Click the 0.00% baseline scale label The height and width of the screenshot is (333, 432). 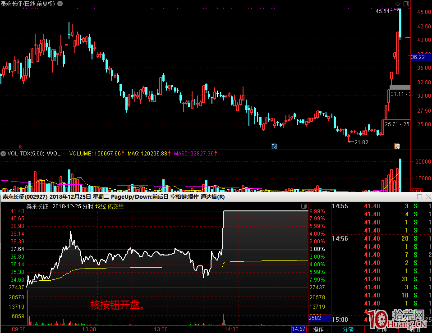click(317, 249)
